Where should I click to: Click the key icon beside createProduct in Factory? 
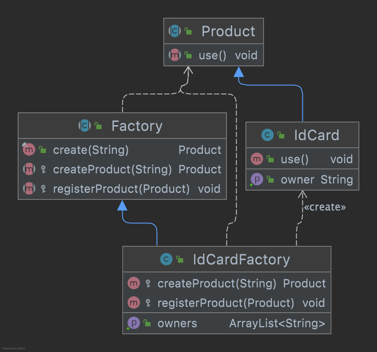tap(42, 169)
